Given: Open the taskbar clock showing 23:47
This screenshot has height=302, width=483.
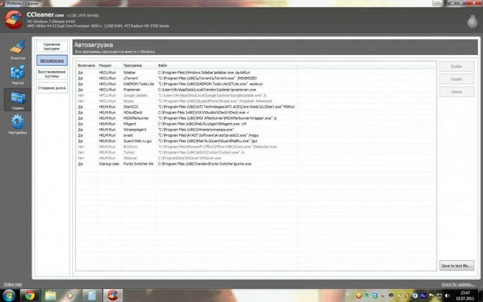Looking at the screenshot, I should pos(465,296).
